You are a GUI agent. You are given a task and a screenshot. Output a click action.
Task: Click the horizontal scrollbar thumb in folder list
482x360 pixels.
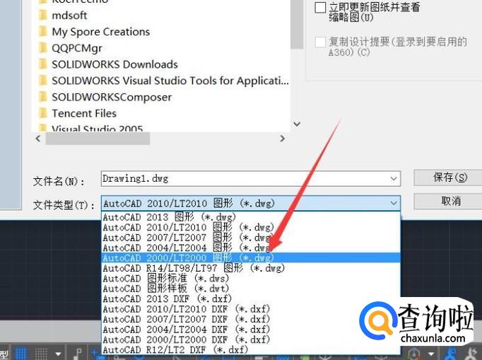[98, 139]
